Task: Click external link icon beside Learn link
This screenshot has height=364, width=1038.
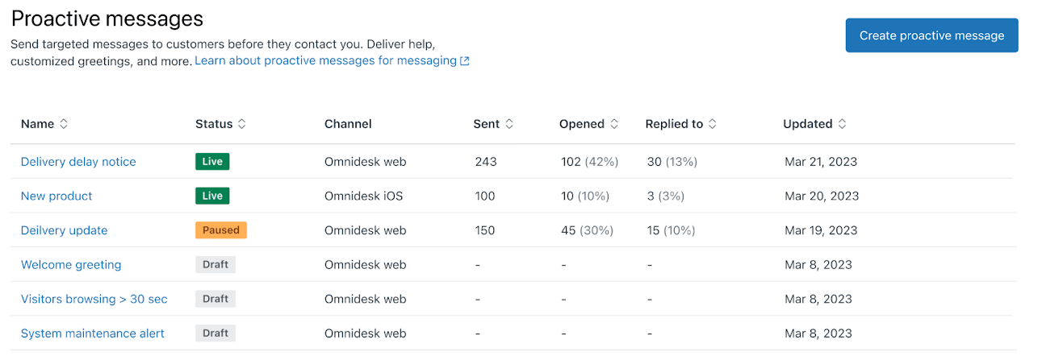Action: click(465, 61)
